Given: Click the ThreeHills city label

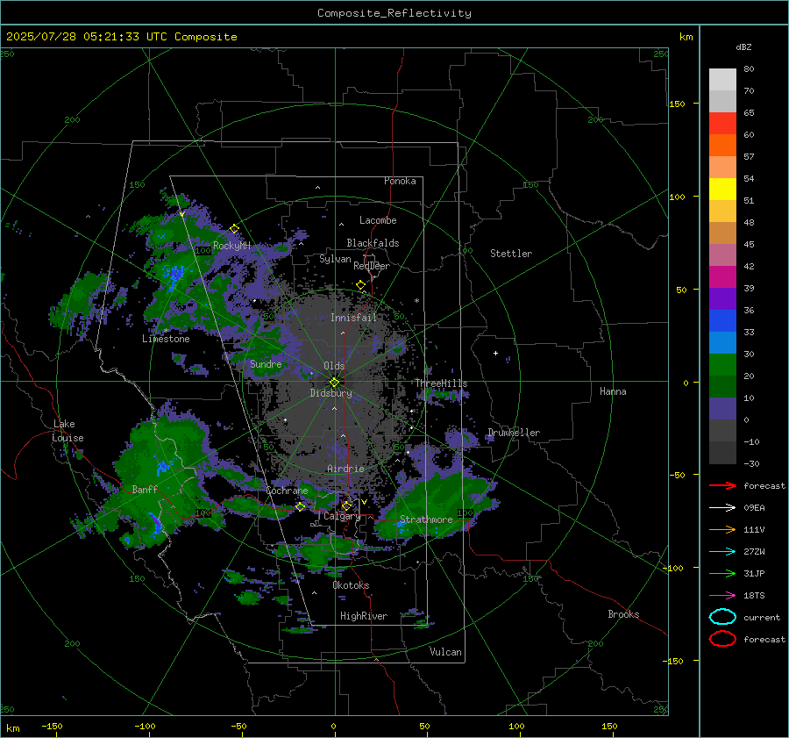Looking at the screenshot, I should pyautogui.click(x=441, y=383).
